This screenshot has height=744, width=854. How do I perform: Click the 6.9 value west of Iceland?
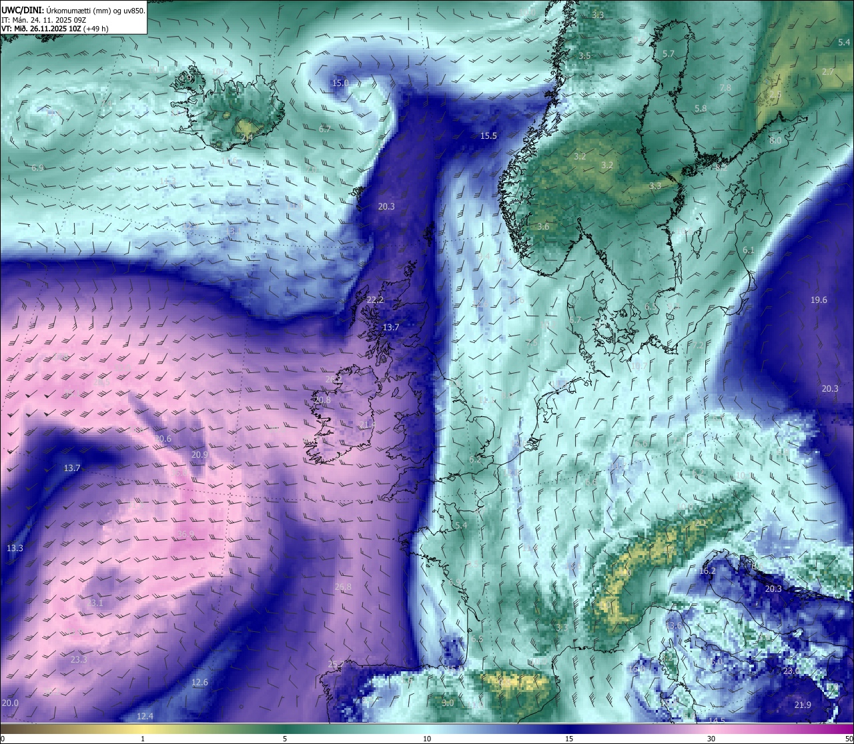[x=37, y=167]
